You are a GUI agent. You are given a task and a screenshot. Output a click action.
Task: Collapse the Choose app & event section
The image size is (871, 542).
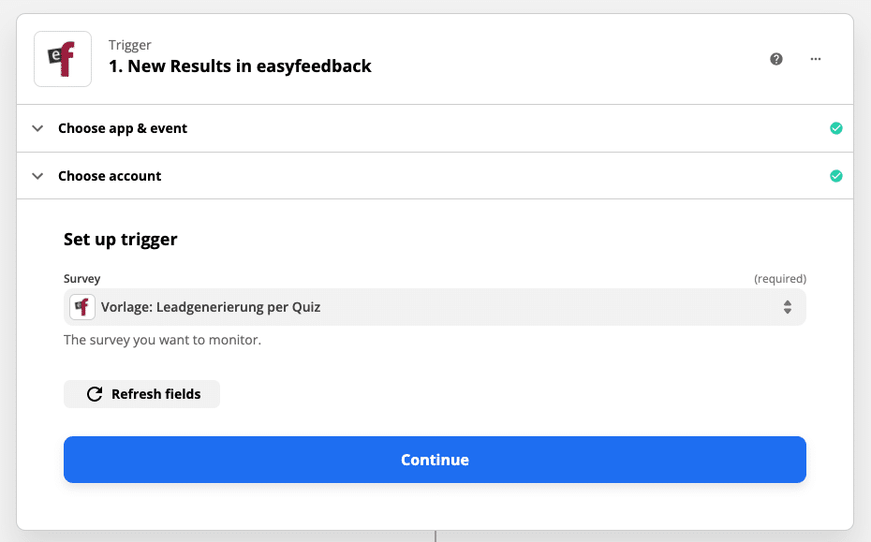[37, 128]
